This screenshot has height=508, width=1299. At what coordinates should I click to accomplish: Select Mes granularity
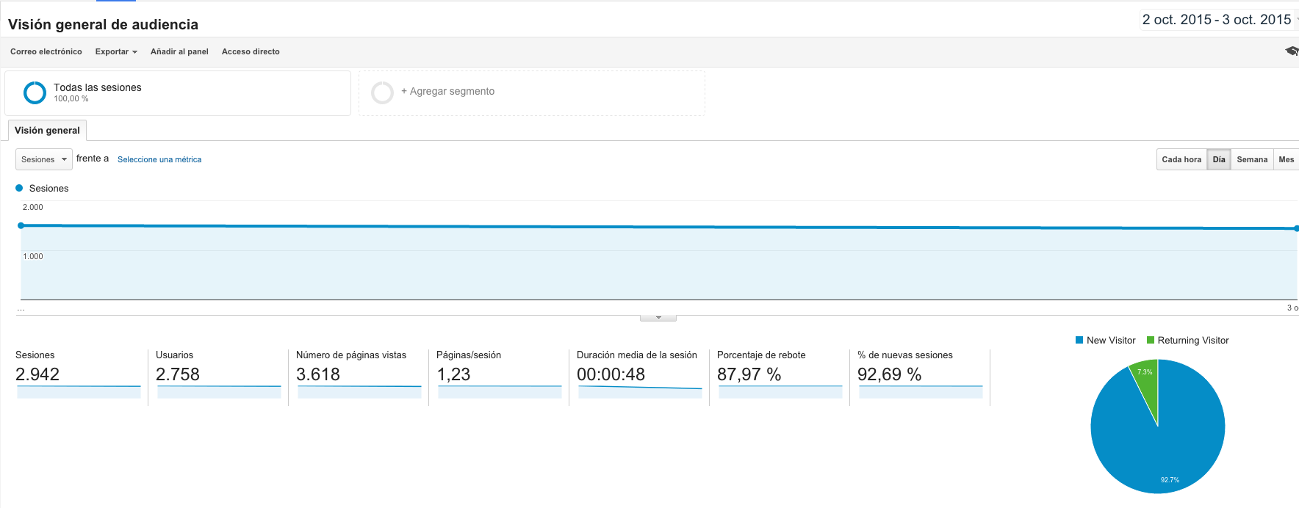click(x=1287, y=159)
